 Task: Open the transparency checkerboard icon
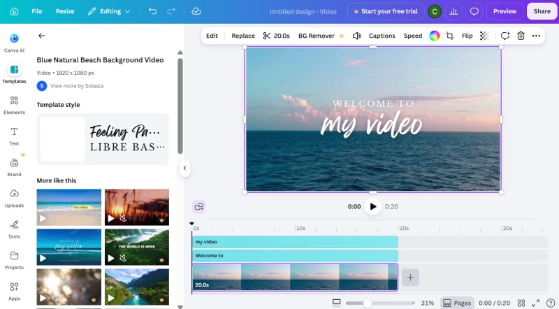click(484, 36)
